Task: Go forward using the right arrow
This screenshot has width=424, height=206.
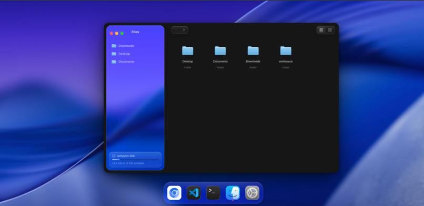Action: click(184, 30)
